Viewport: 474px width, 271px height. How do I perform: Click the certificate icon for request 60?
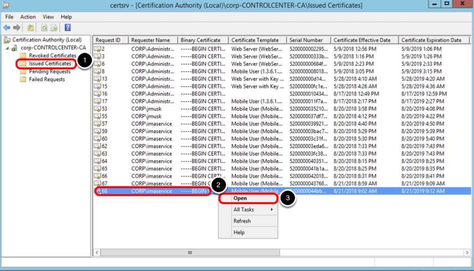tap(98, 139)
